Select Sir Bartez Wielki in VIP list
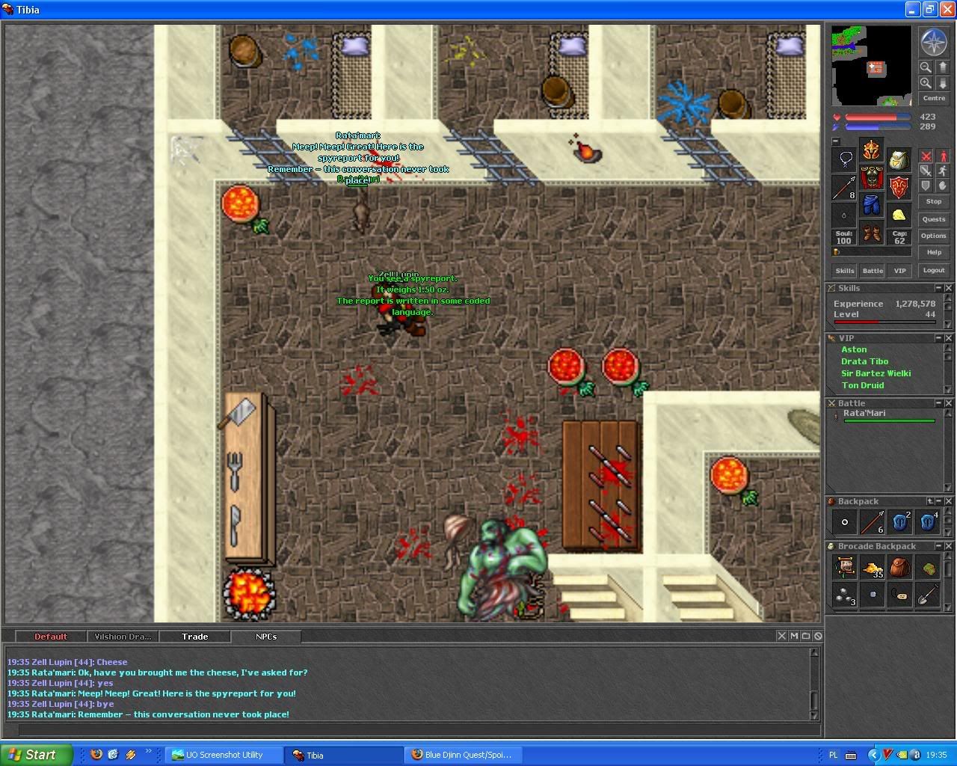957x766 pixels. coord(876,373)
